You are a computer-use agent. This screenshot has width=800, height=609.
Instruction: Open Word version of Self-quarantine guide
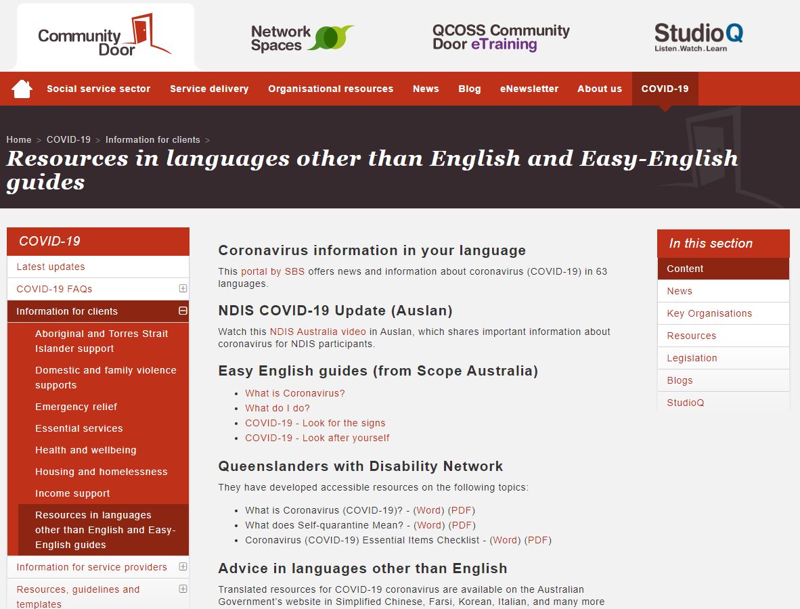(x=429, y=525)
